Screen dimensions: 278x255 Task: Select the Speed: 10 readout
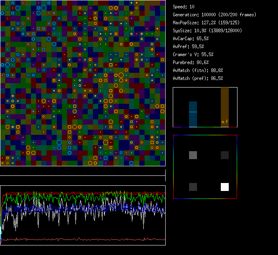tap(183, 7)
